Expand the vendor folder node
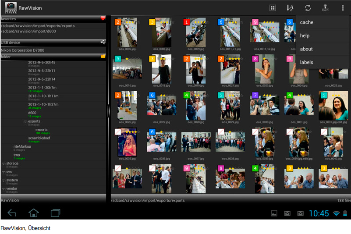This screenshot has height=234, width=351. [4, 189]
